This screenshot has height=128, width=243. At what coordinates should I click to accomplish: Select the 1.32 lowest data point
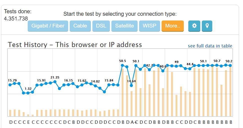tap(28, 93)
